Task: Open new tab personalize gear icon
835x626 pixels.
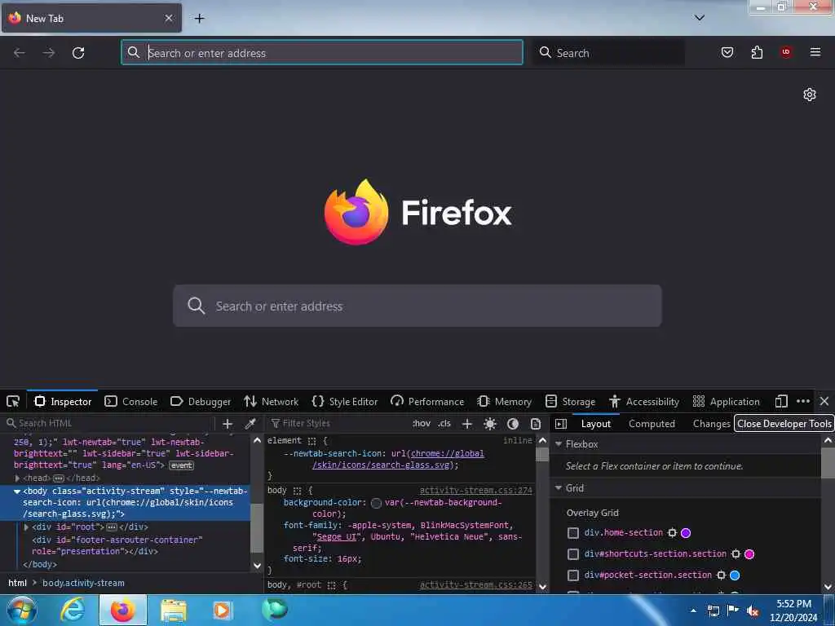Action: tap(810, 95)
